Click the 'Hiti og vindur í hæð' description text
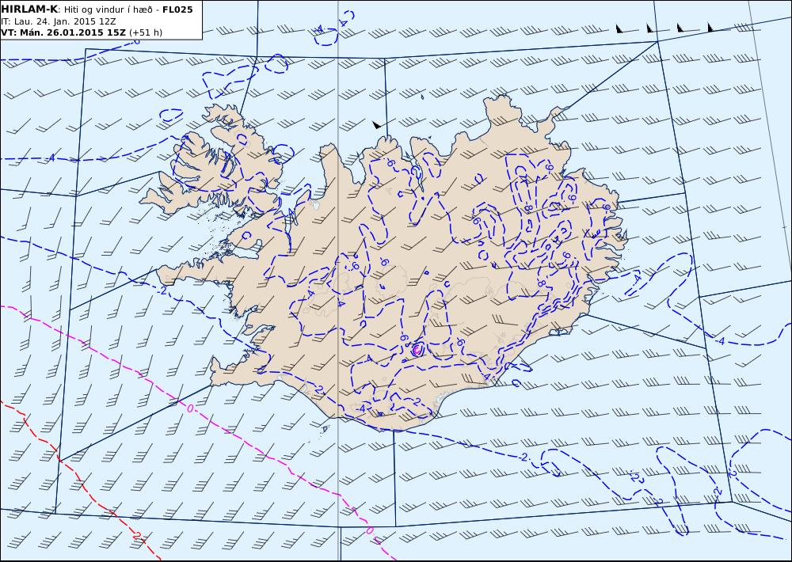This screenshot has width=792, height=562. click(x=107, y=9)
